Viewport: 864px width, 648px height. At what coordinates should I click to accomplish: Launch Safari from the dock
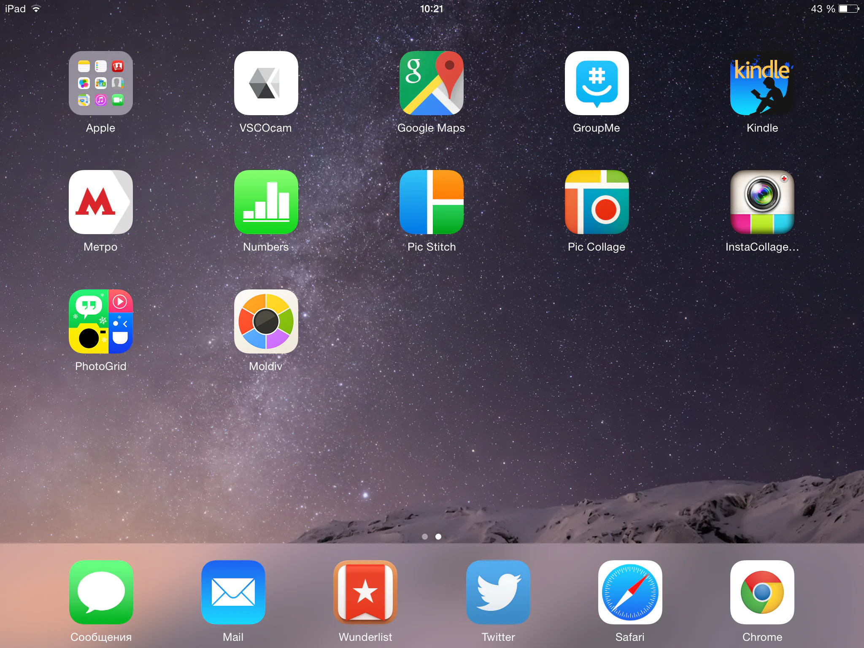tap(630, 592)
